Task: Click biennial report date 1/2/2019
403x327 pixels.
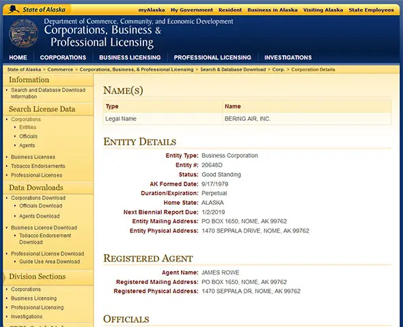Action: [x=213, y=212]
